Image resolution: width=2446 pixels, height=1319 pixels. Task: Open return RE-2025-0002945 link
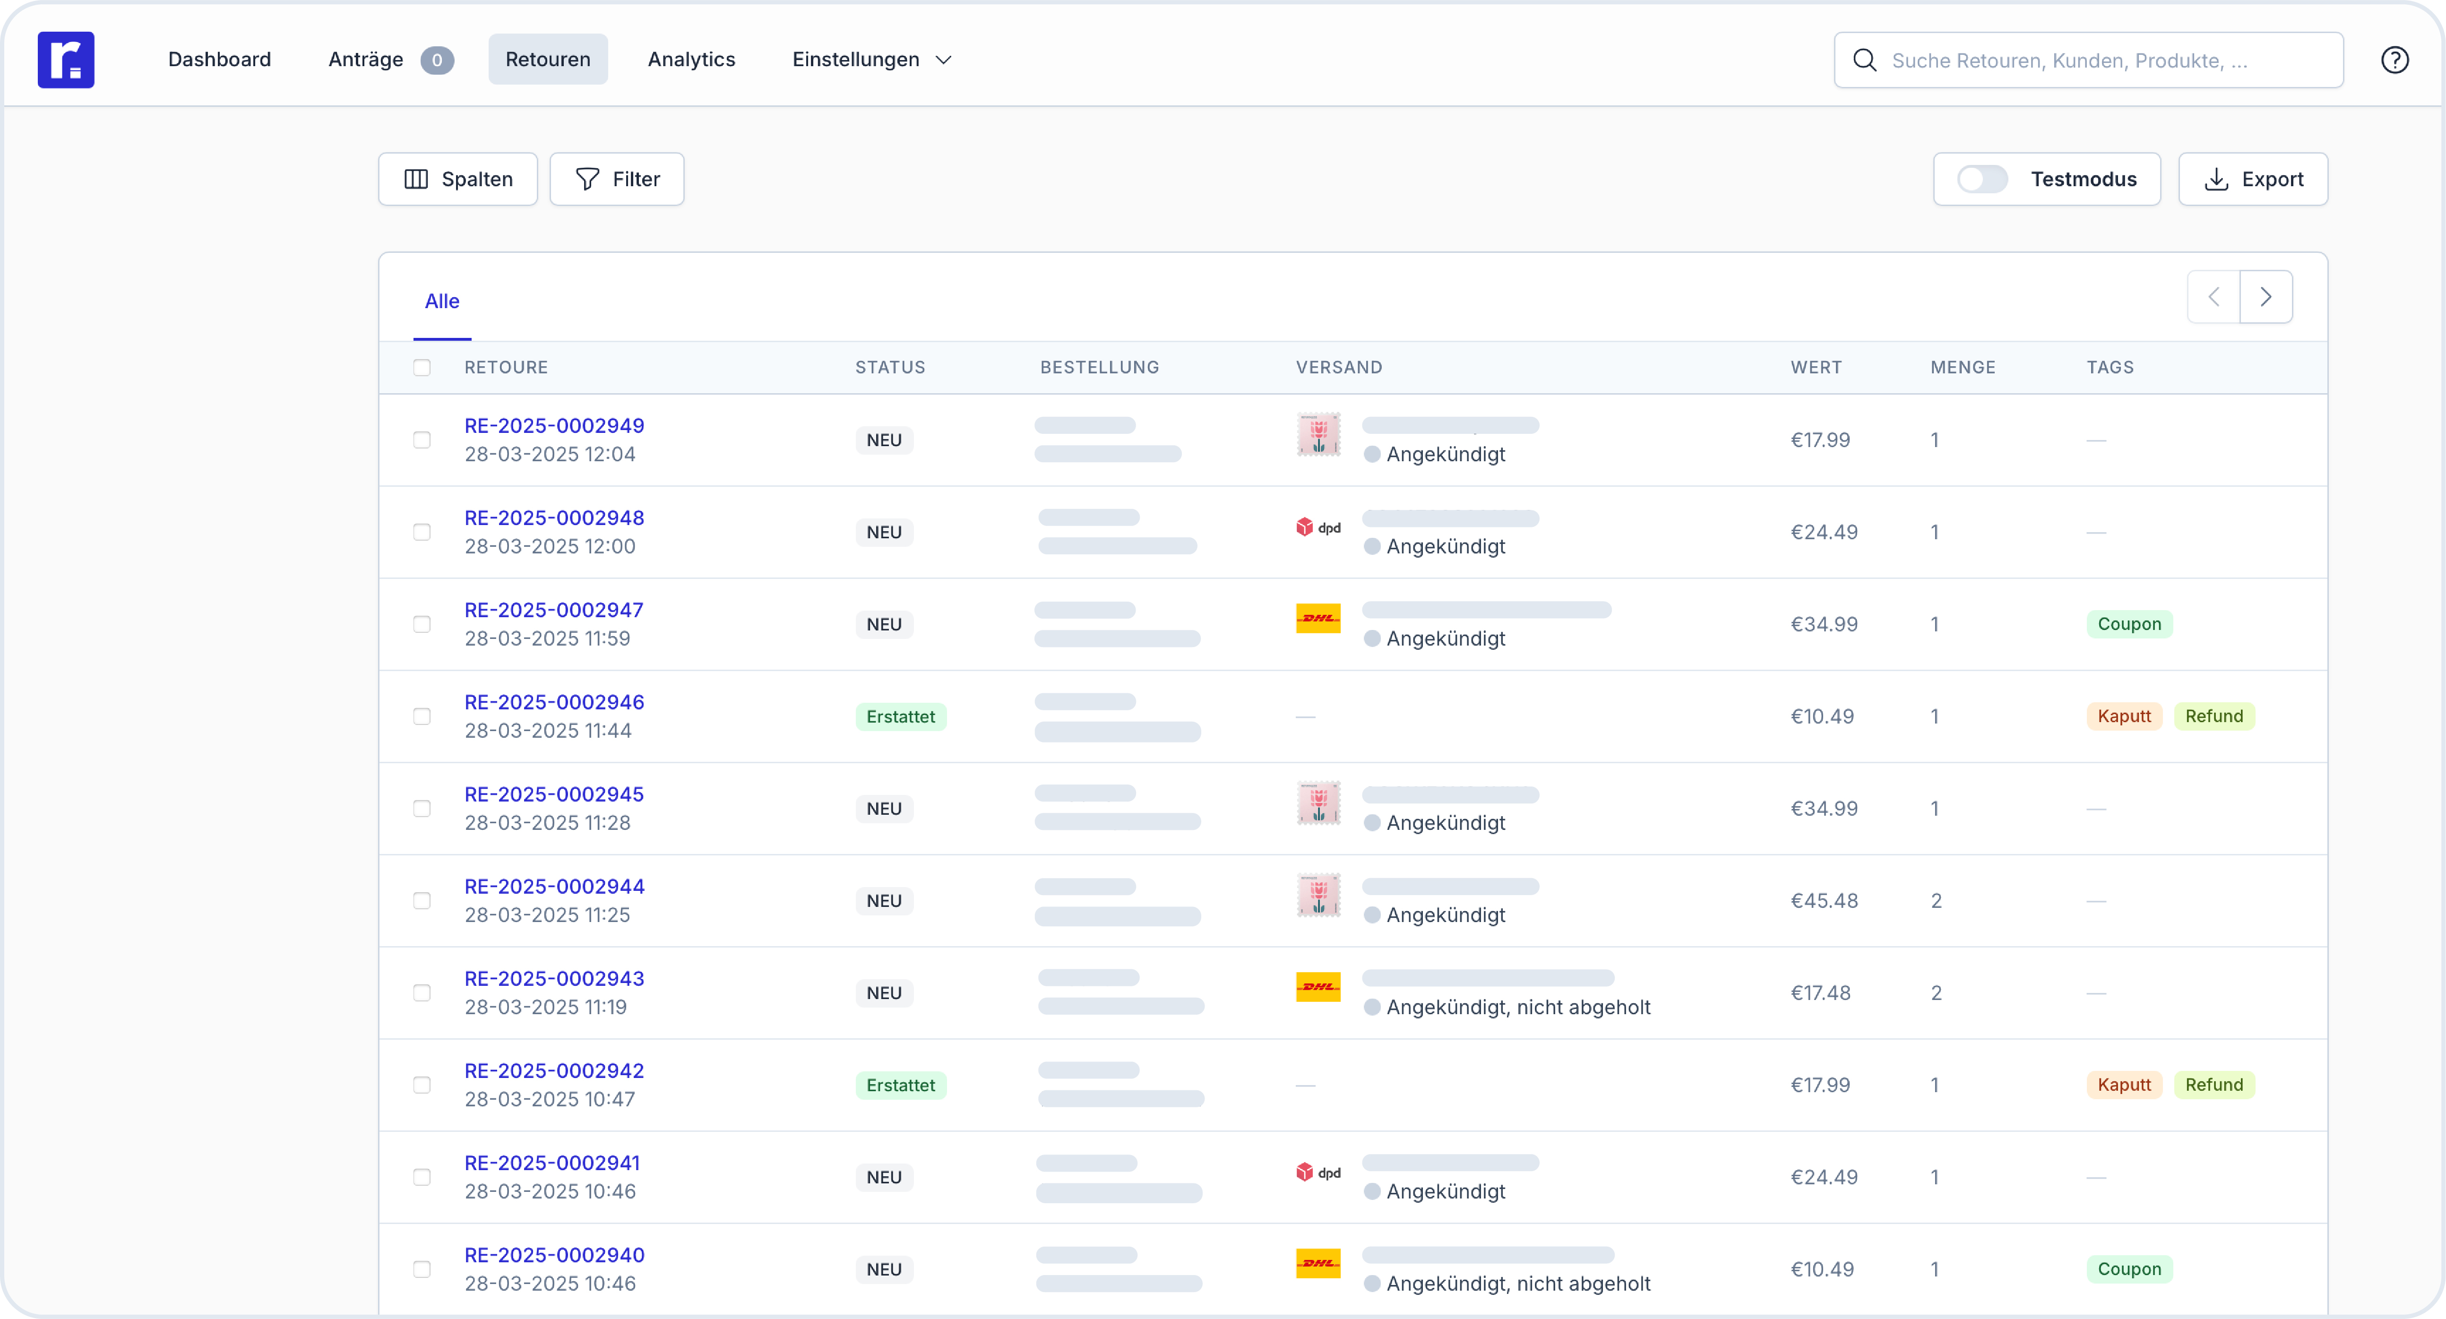point(553,794)
